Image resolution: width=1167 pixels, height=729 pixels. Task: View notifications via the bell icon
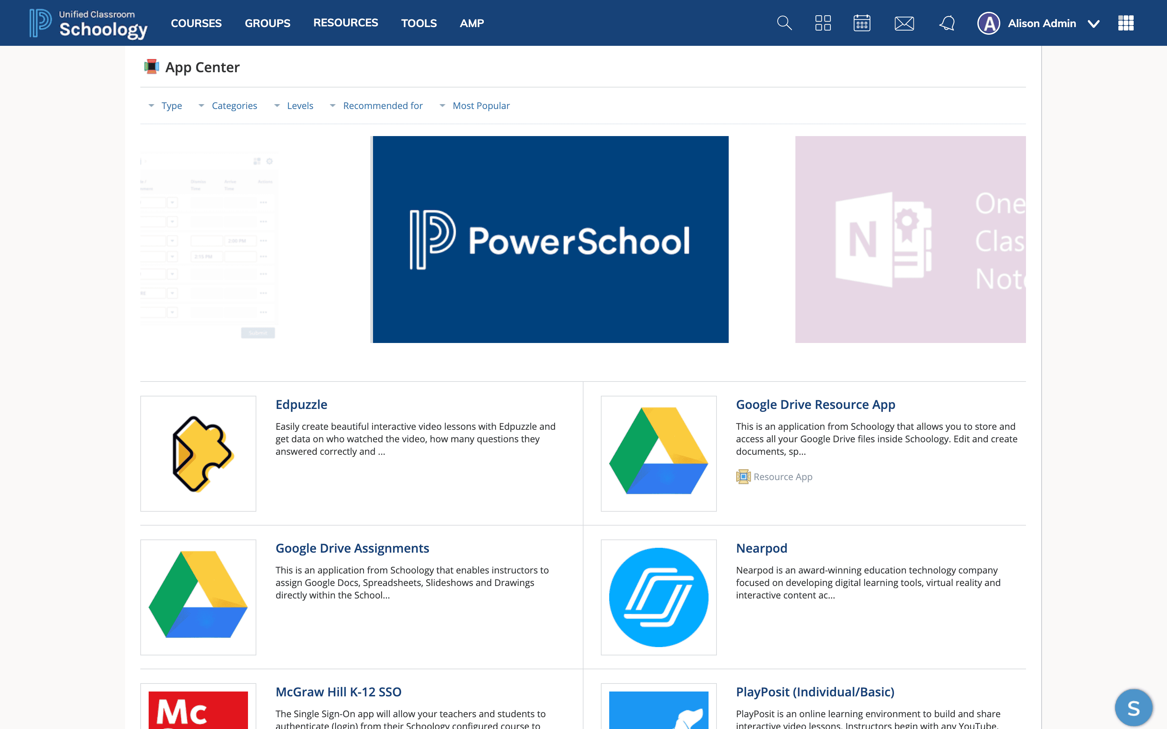(946, 23)
